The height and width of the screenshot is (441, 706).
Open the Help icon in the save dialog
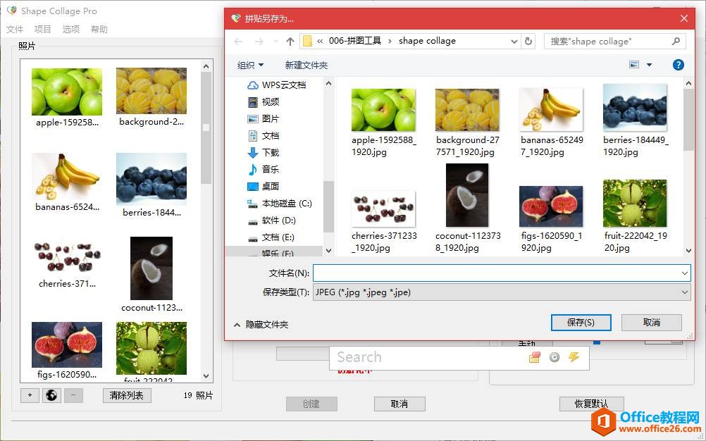click(678, 64)
